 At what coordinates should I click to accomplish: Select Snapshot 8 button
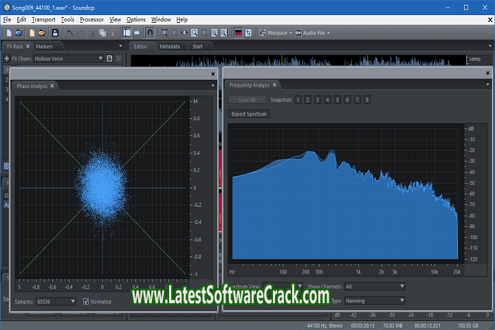(367, 100)
